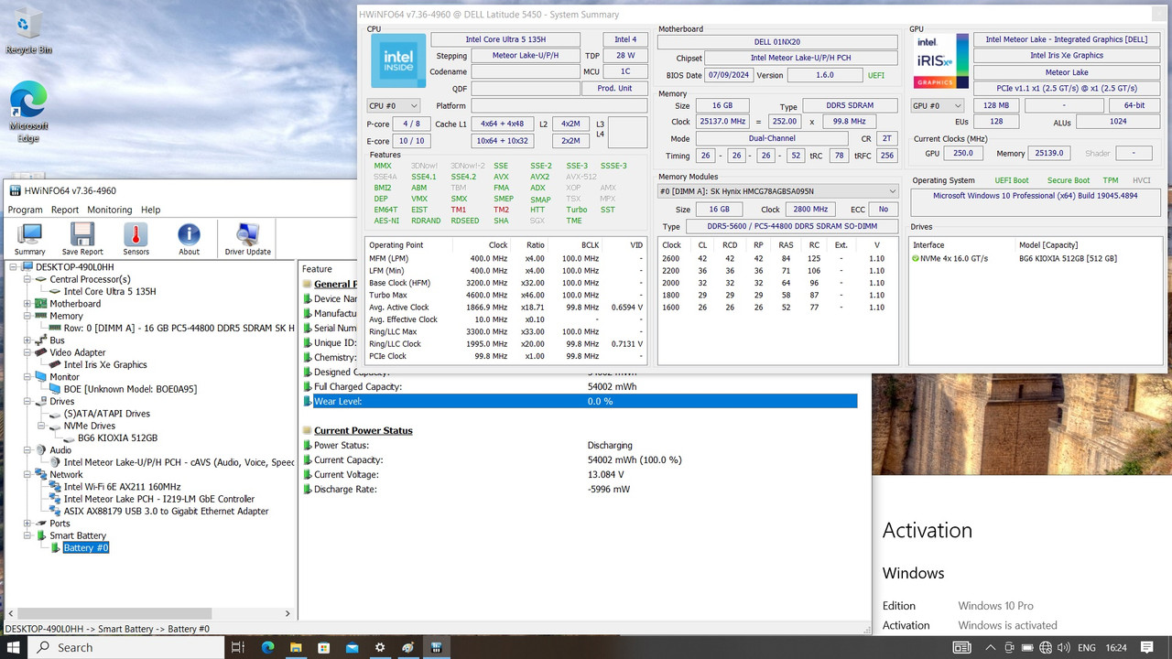This screenshot has width=1172, height=659.
Task: Select Intel Wi-Fi 6E AX211 adapter
Action: click(x=122, y=487)
